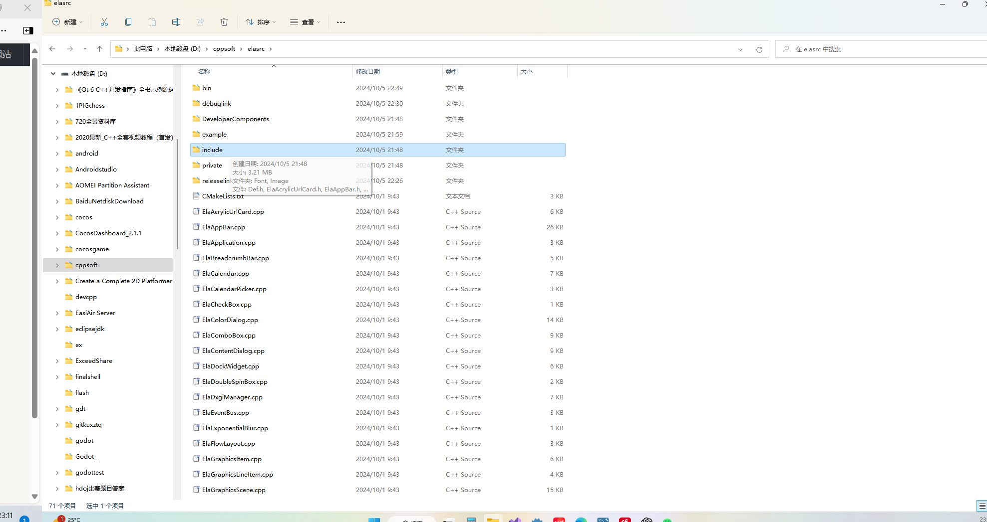This screenshot has height=522, width=987.
Task: Go back with the left arrow
Action: (x=52, y=49)
